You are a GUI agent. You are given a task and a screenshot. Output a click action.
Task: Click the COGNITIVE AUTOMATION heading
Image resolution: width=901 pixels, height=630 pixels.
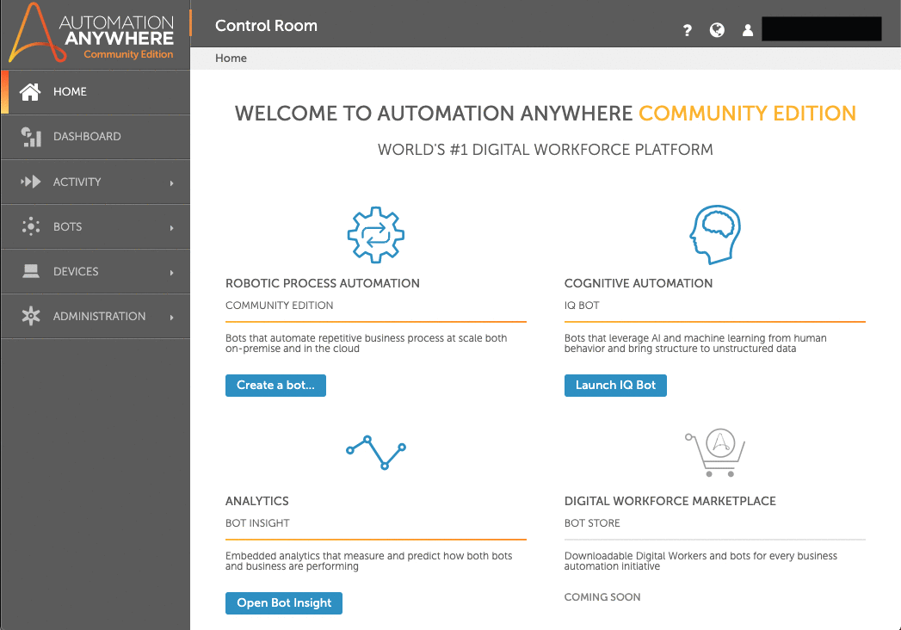639,283
